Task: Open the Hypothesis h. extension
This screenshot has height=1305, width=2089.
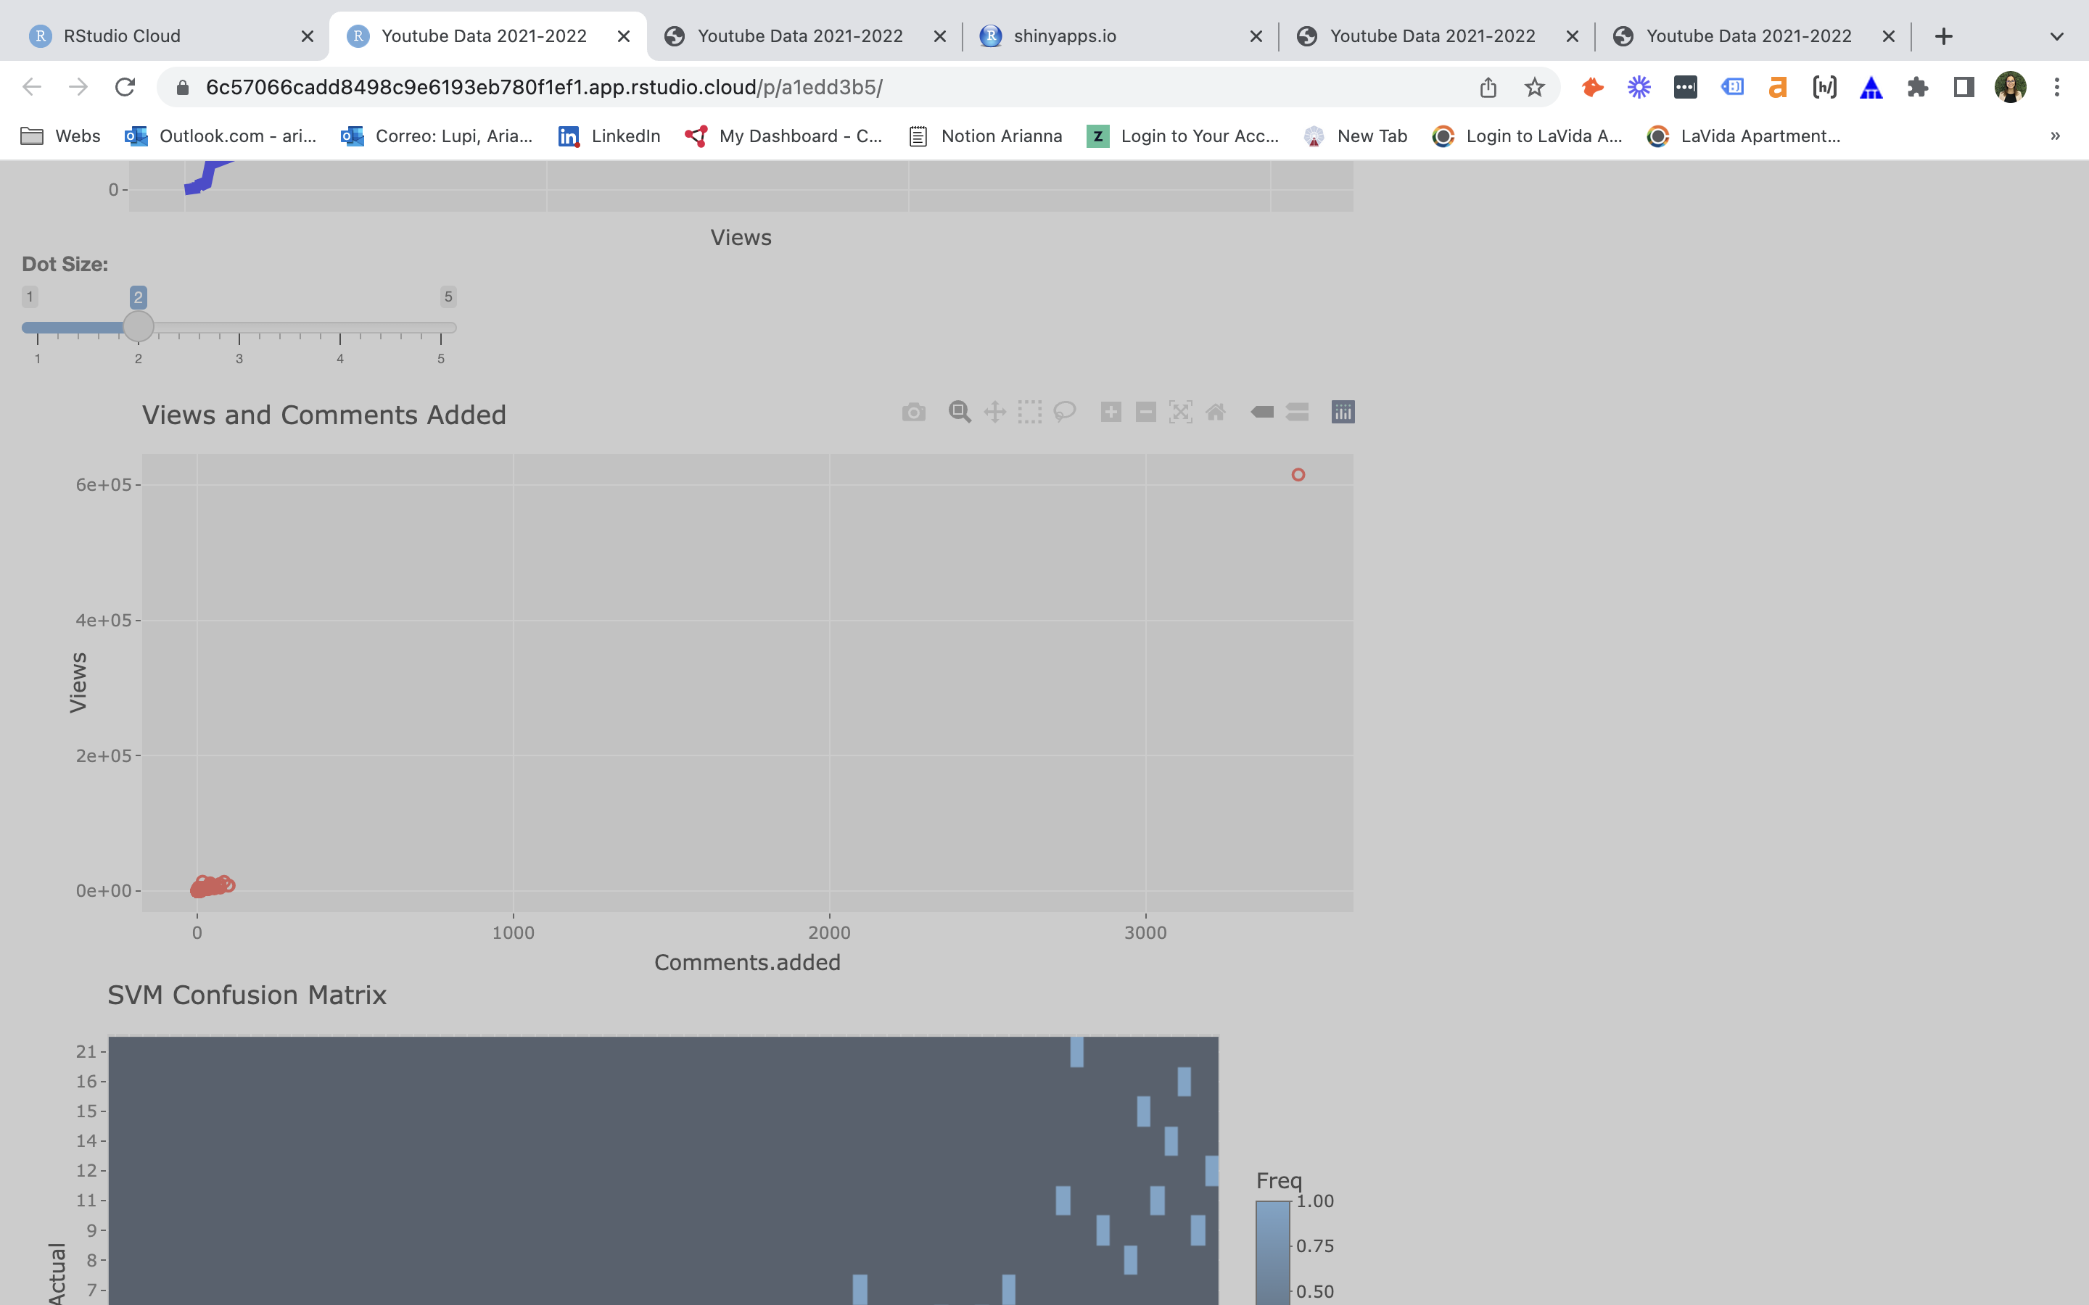Action: tap(1824, 87)
